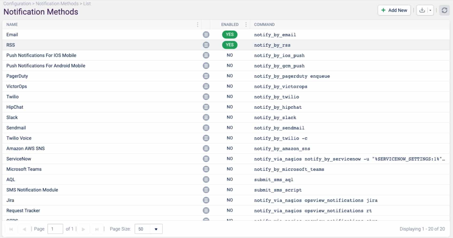Click the page number input field
The image size is (453, 238).
click(55, 229)
